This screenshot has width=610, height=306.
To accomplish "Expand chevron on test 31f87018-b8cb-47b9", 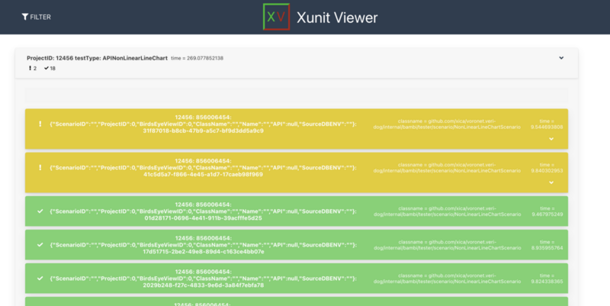I will (551, 139).
